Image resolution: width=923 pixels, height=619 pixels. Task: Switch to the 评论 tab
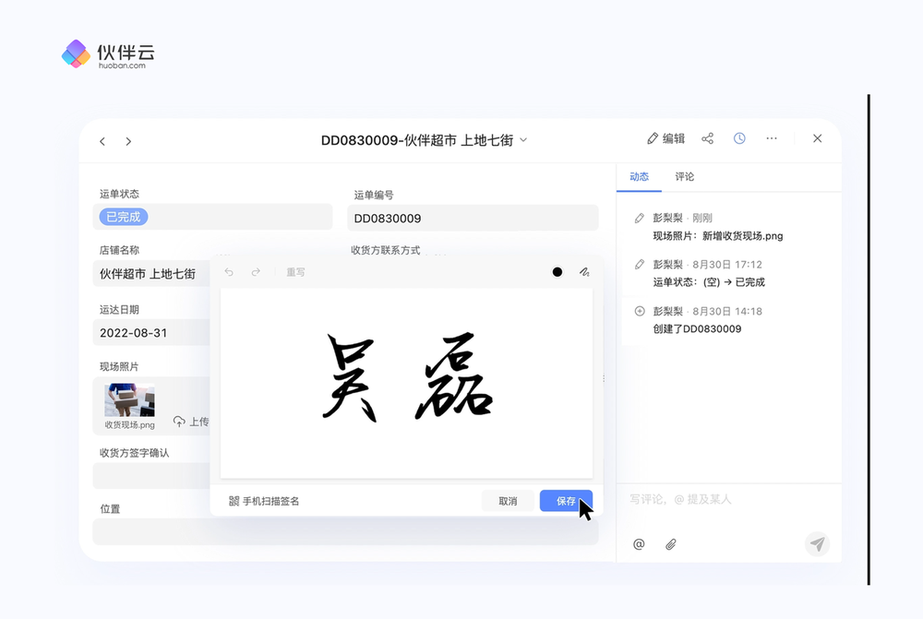tap(685, 176)
